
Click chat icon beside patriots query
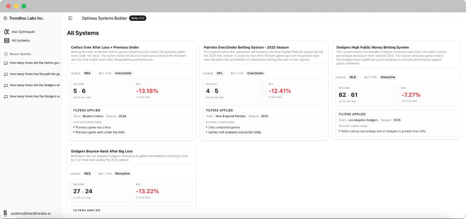point(6,74)
